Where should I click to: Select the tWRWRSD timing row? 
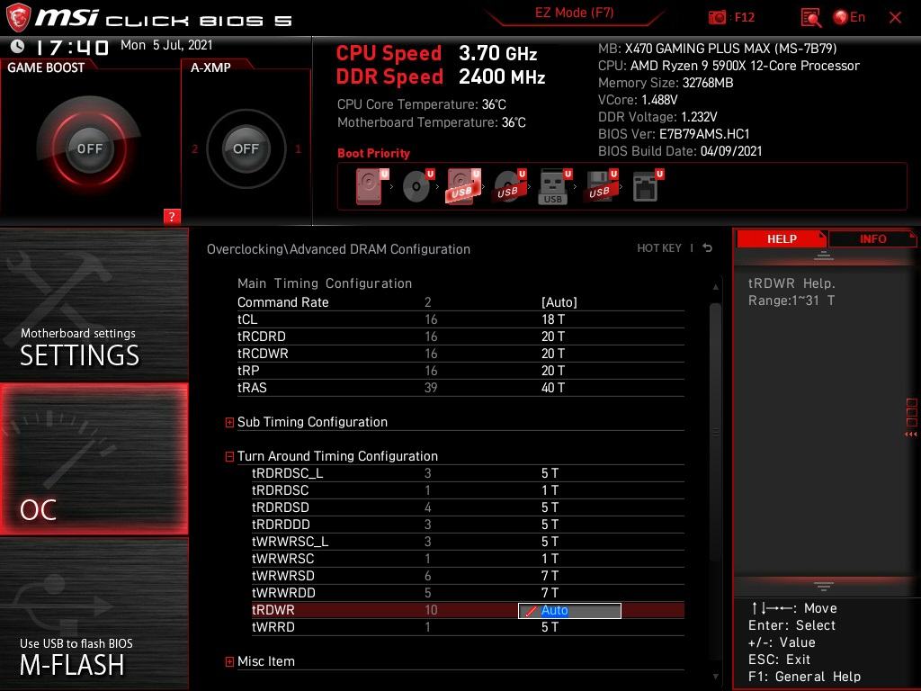coord(468,575)
